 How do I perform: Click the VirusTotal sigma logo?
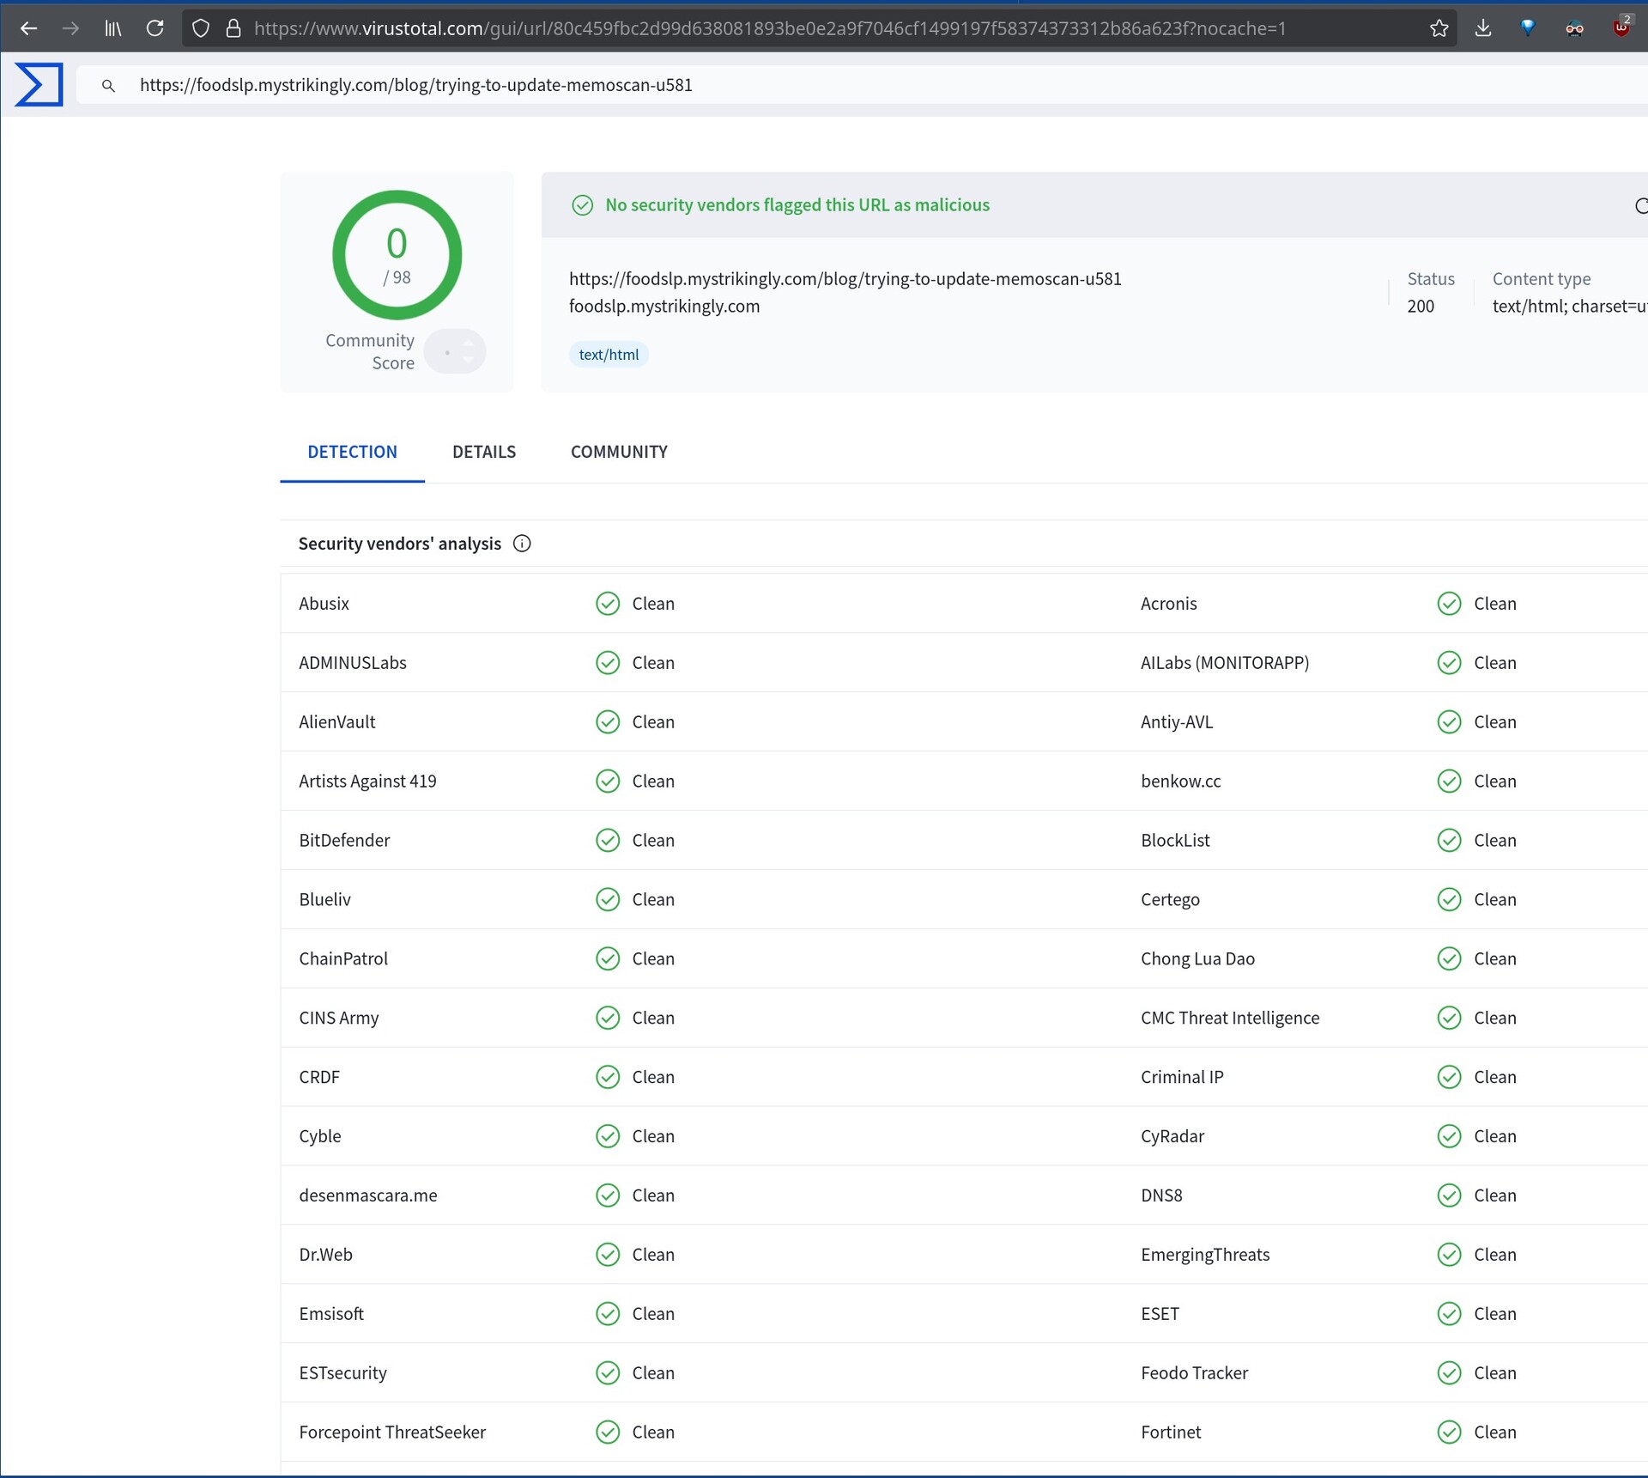(39, 84)
